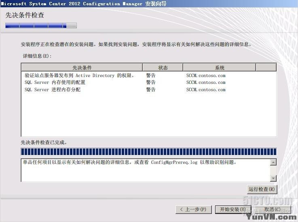This screenshot has width=298, height=222.
Task: Go back with 上一步(P) button
Action: click(x=193, y=209)
